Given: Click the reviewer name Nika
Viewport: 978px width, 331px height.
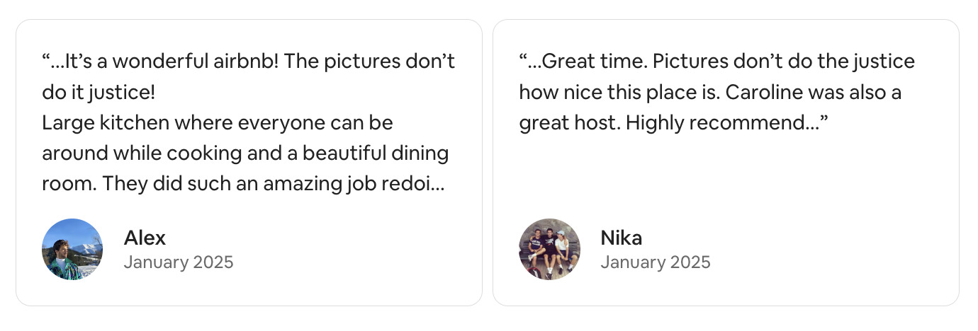Looking at the screenshot, I should pyautogui.click(x=622, y=238).
